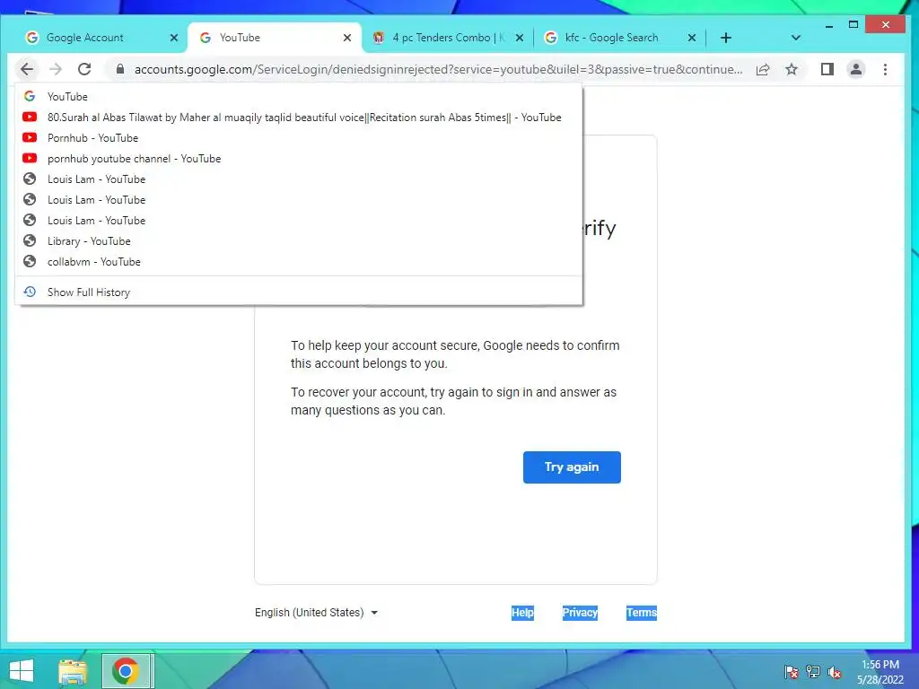This screenshot has width=919, height=689.
Task: Click the Chrome taskbar icon
Action: click(126, 671)
